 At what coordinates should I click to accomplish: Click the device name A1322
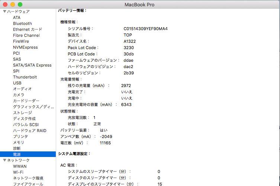coord(130,41)
